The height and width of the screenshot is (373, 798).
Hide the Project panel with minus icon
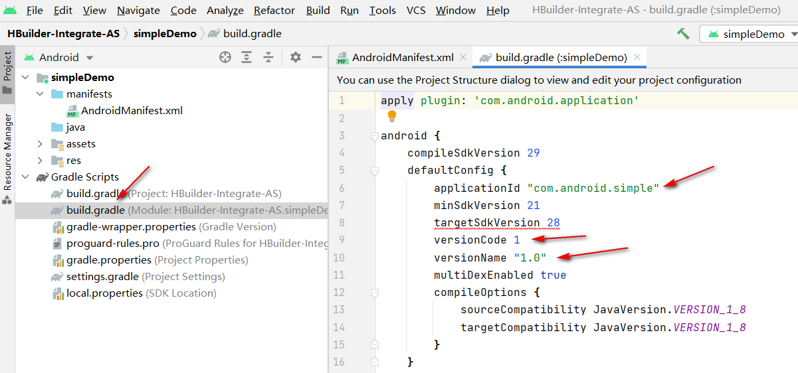(x=317, y=58)
